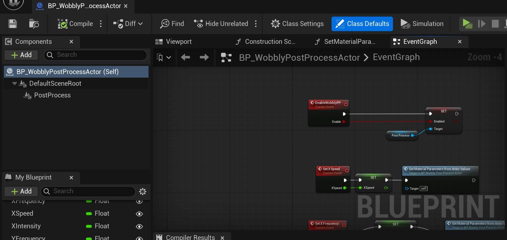Image resolution: width=507 pixels, height=240 pixels.
Task: Click Add button in Components panel
Action: point(21,55)
